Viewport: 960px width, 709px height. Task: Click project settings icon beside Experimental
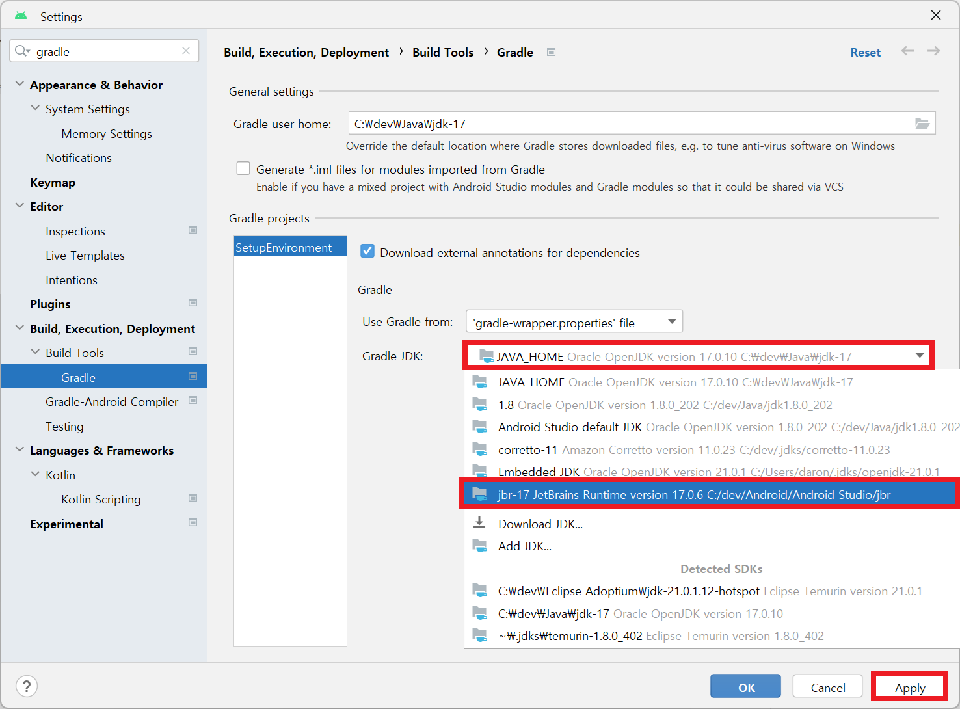coord(193,522)
